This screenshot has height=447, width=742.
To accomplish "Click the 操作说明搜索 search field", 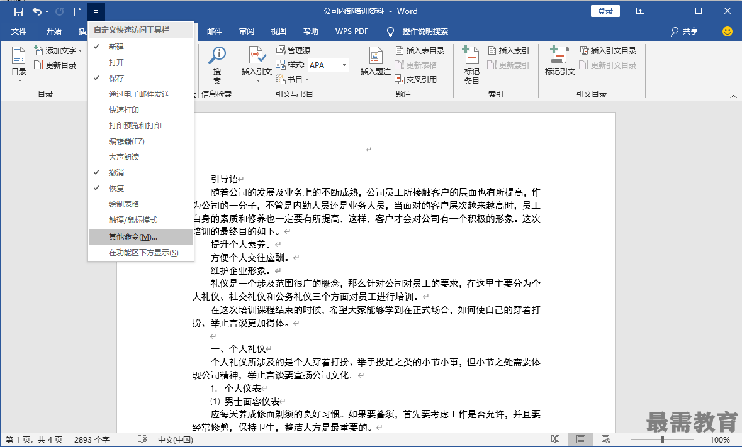I will pos(425,31).
